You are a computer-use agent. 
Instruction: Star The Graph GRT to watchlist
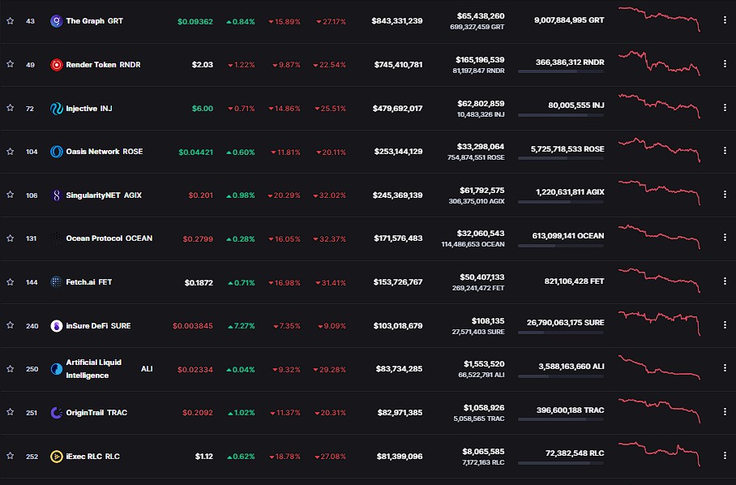click(x=10, y=21)
